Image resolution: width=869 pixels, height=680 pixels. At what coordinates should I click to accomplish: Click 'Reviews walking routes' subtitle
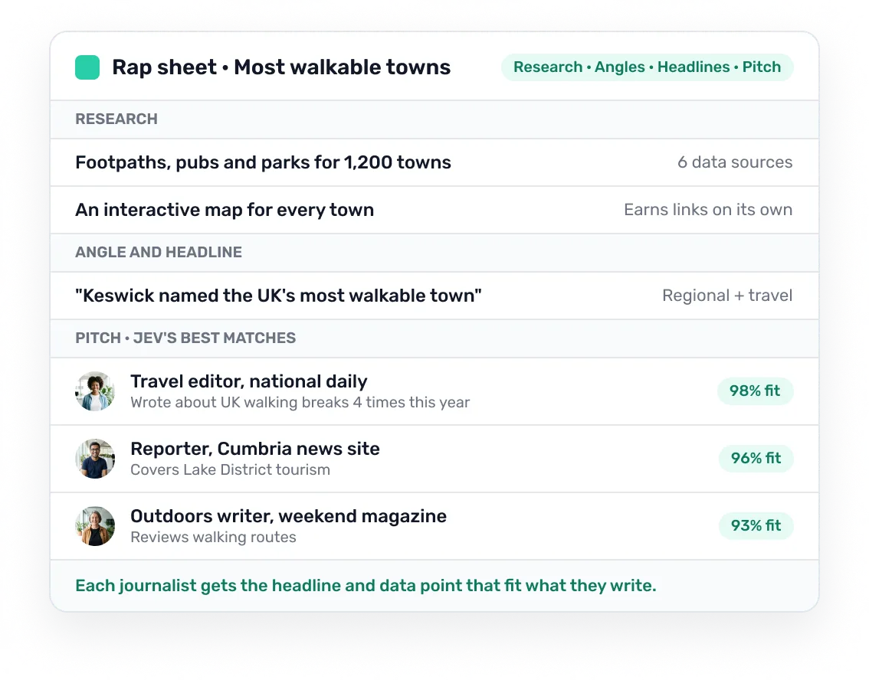pos(213,538)
